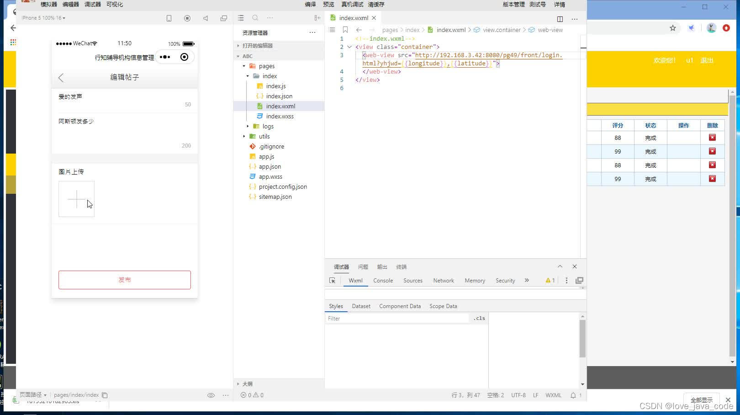The width and height of the screenshot is (740, 415).
Task: Click the 退出 logout link
Action: [x=707, y=60]
